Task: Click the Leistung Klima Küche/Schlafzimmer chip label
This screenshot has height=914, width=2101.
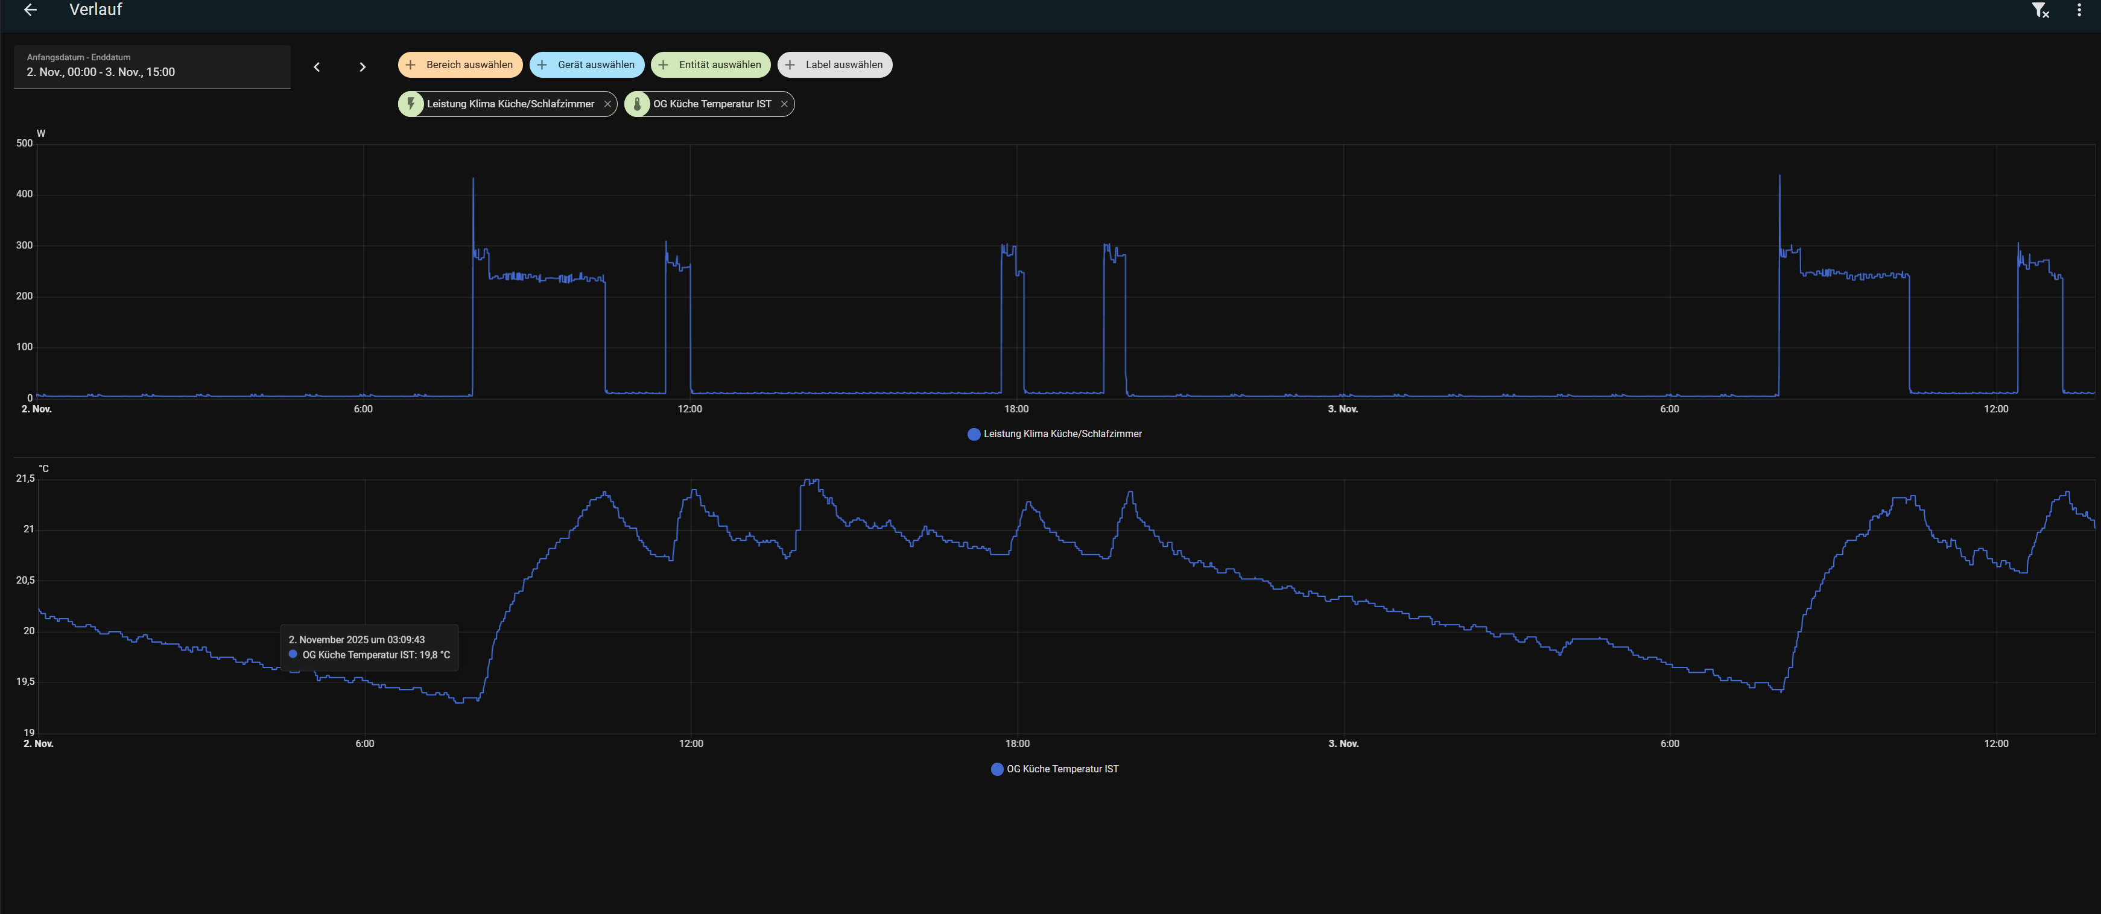Action: (510, 104)
